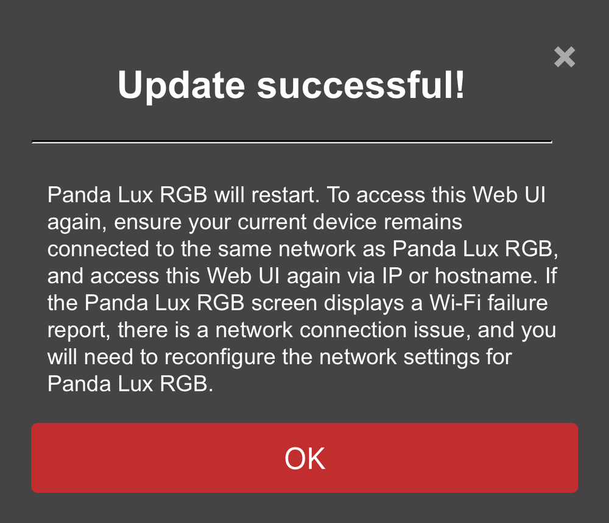
Task: Click the phrase "ensure your current device remains"
Action: coord(288,222)
